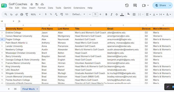The height and width of the screenshot is (92, 174).
Task: Click the horizontal scrollbar
Action: point(55,85)
